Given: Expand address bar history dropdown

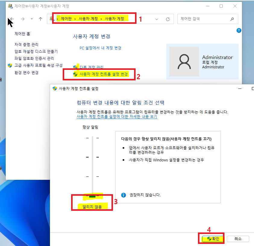Looking at the screenshot, I should coord(156,19).
